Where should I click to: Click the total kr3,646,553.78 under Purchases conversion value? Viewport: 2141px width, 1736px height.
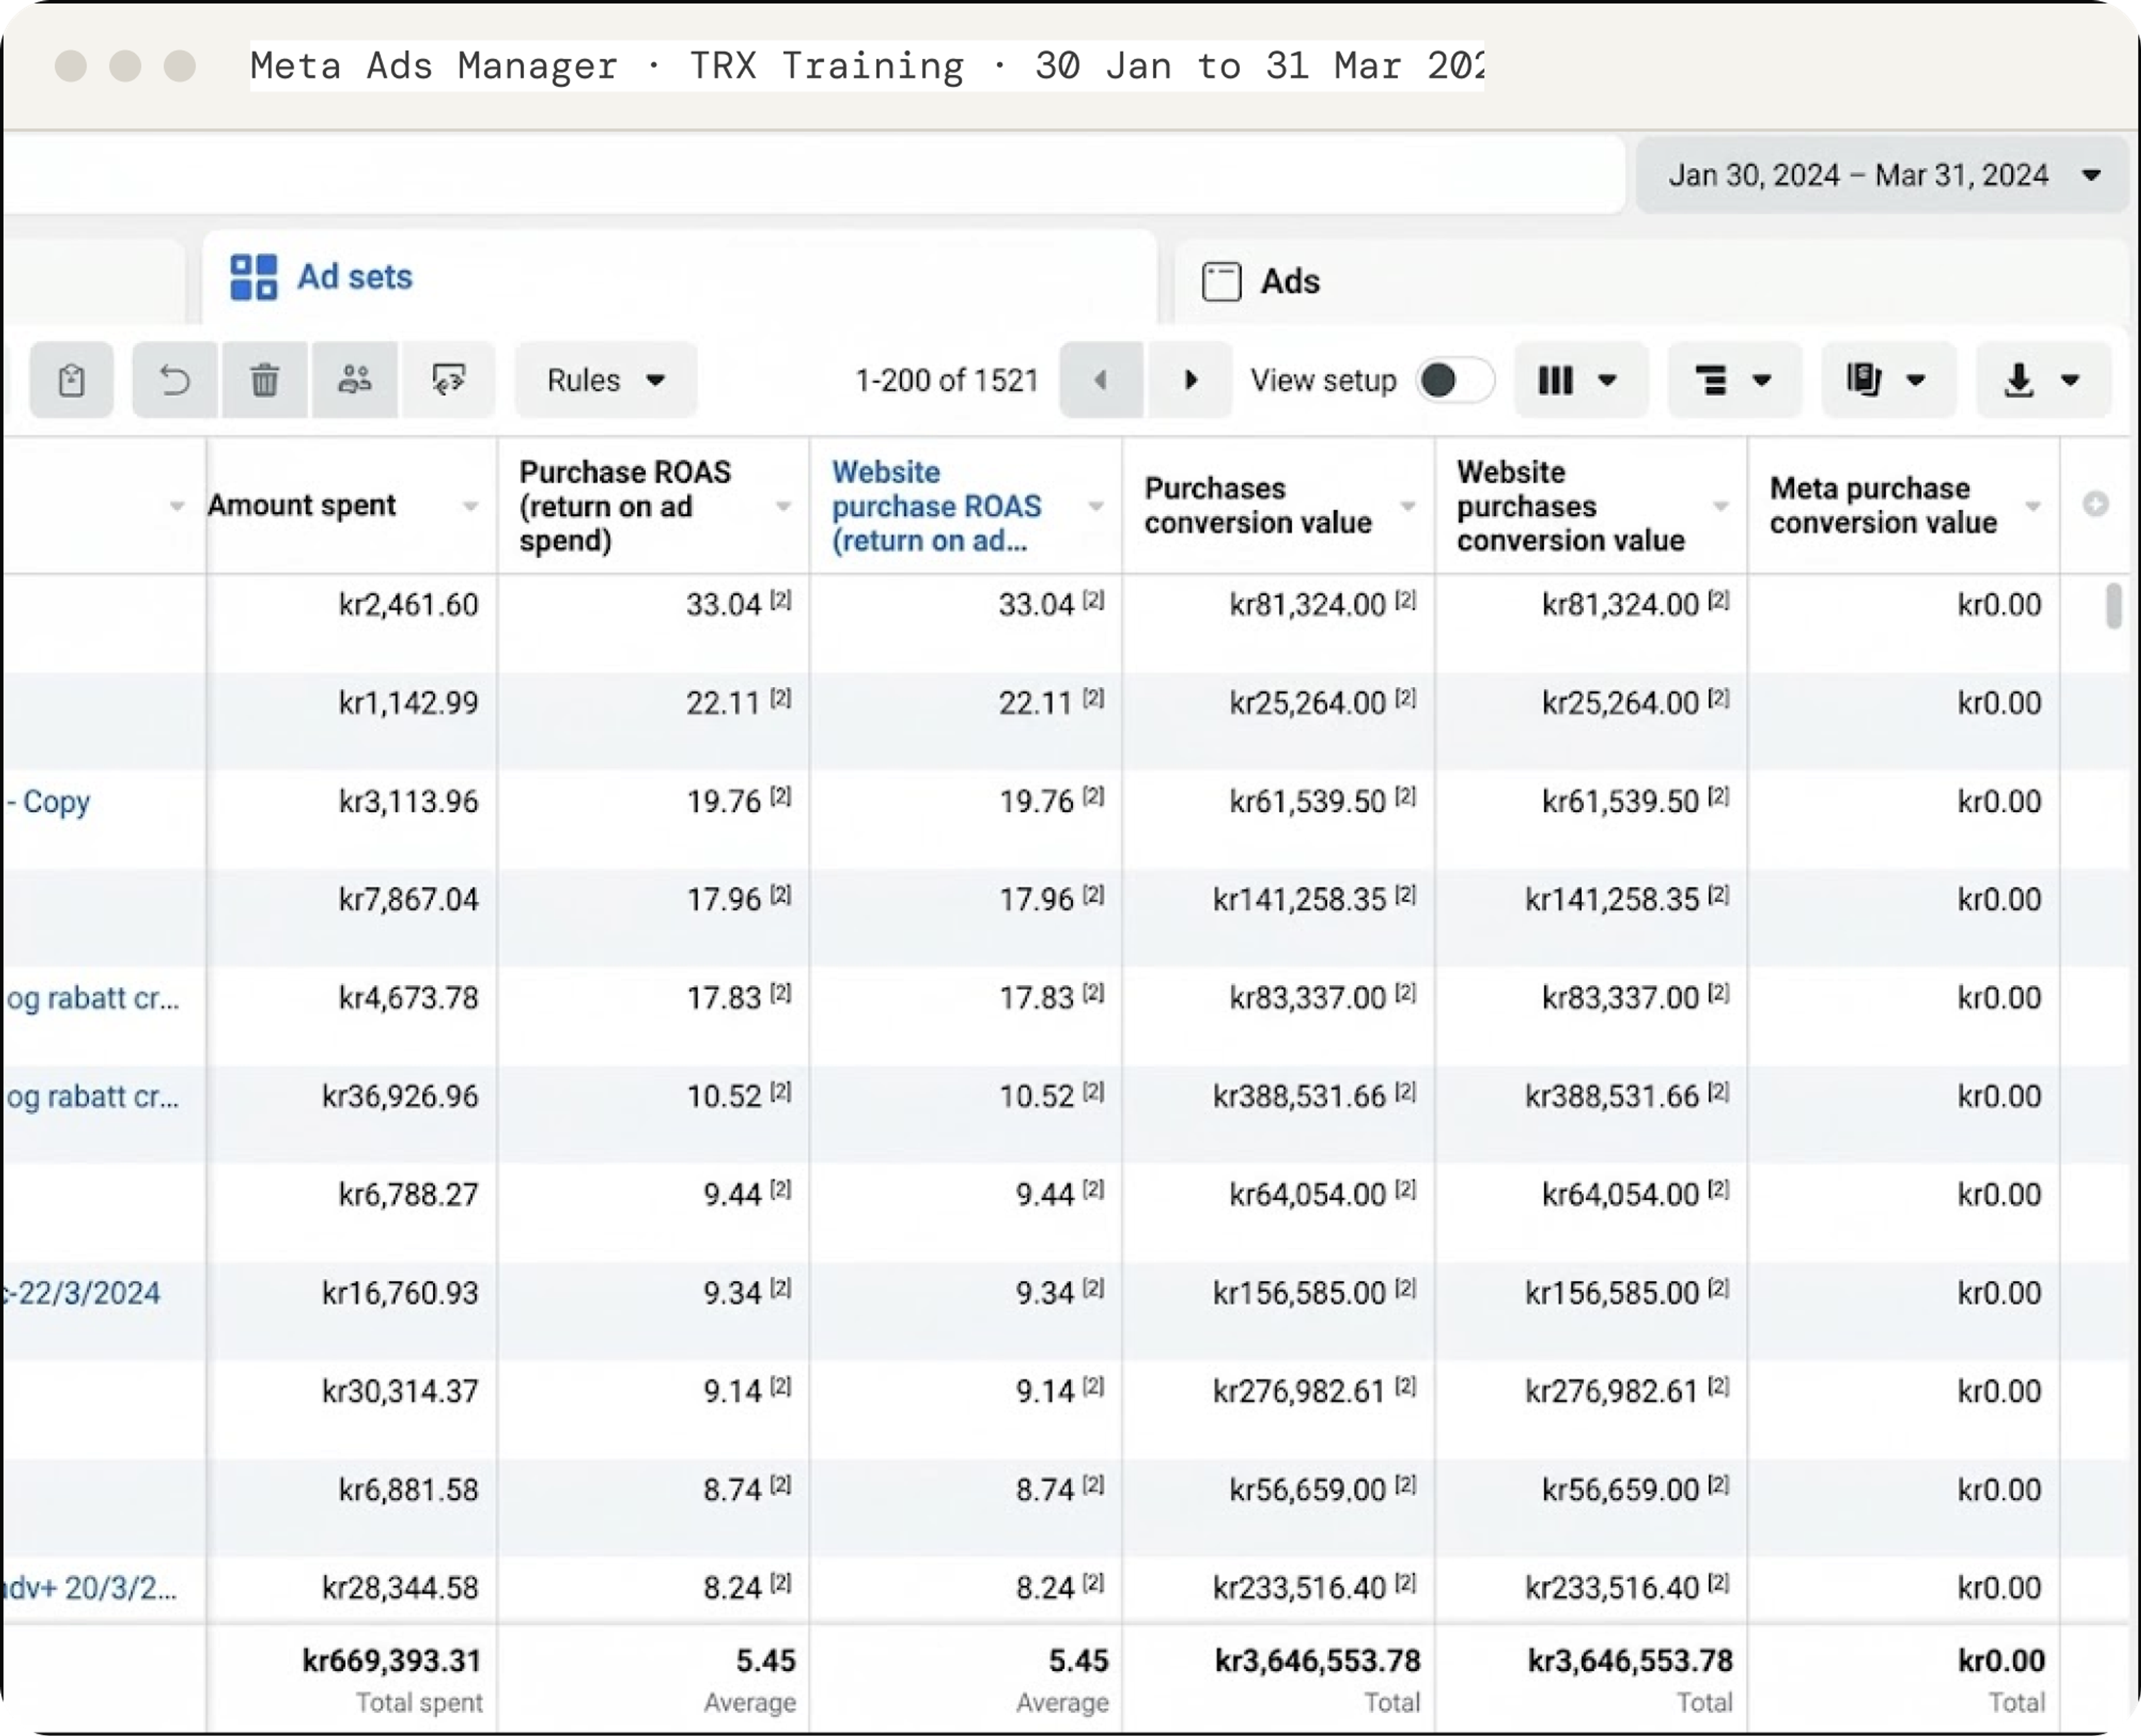(x=1318, y=1661)
